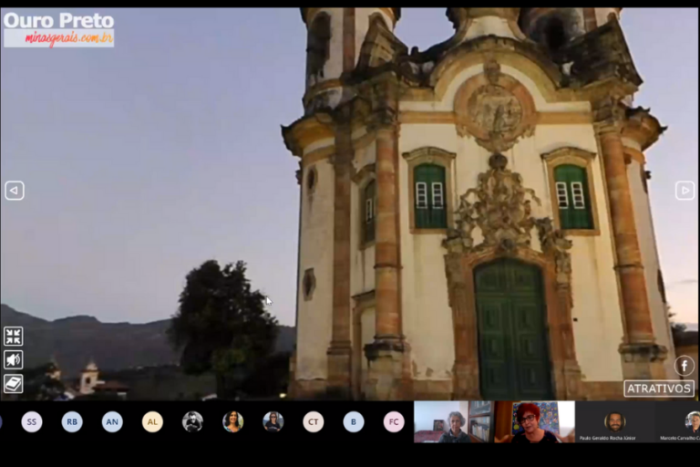This screenshot has height=467, width=700.
Task: Open the Facebook share icon
Action: click(x=684, y=366)
